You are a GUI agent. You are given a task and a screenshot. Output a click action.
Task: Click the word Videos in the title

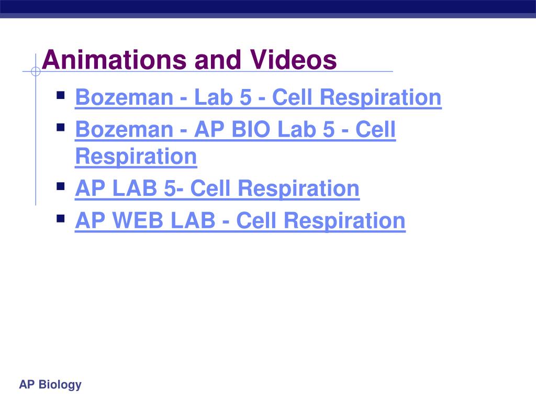tap(293, 60)
